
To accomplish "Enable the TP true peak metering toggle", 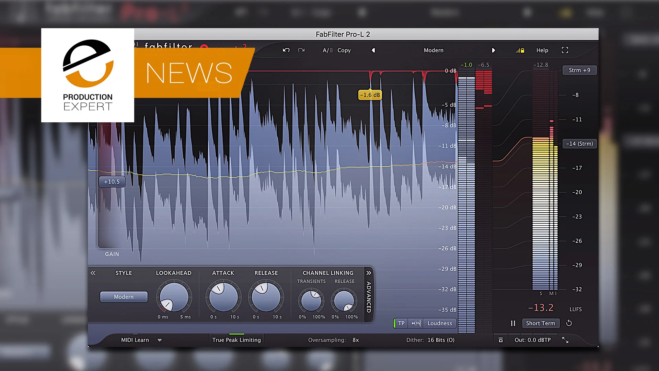I will 401,323.
